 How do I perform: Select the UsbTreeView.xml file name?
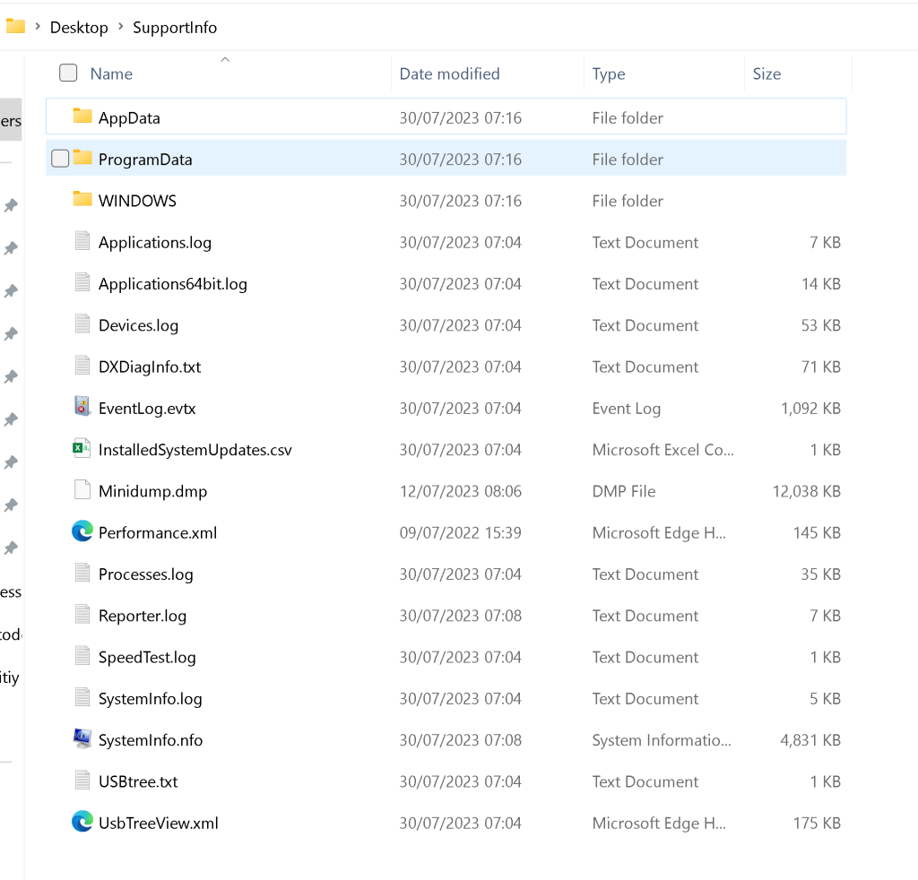point(158,824)
